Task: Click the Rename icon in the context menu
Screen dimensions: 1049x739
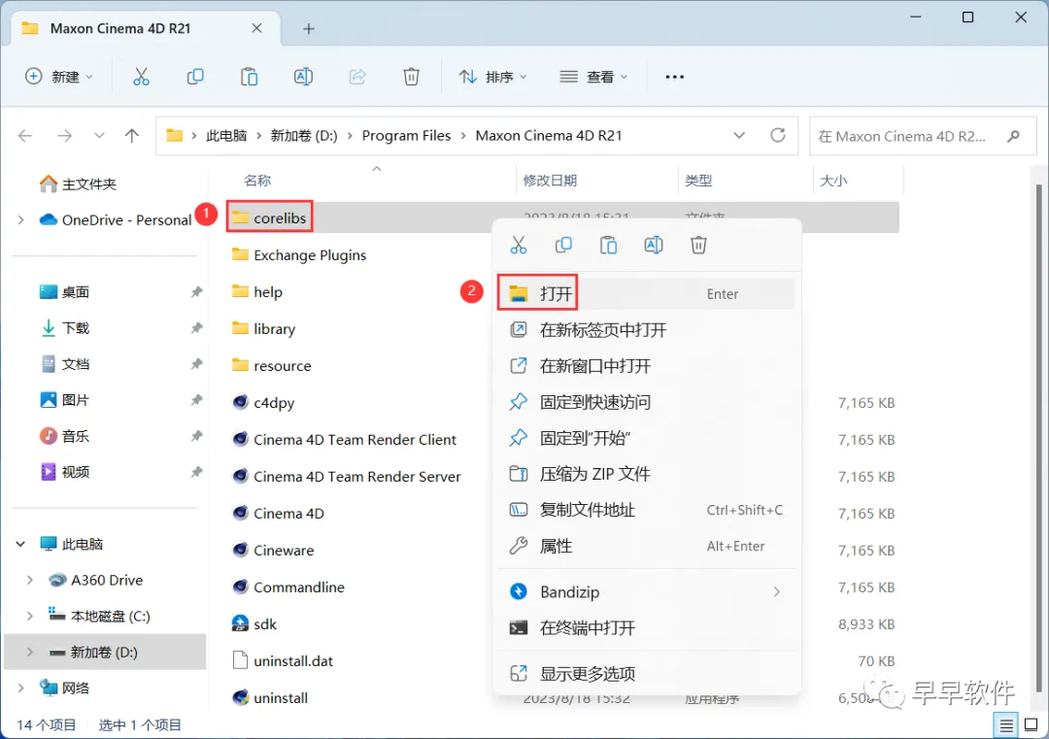Action: coord(654,245)
